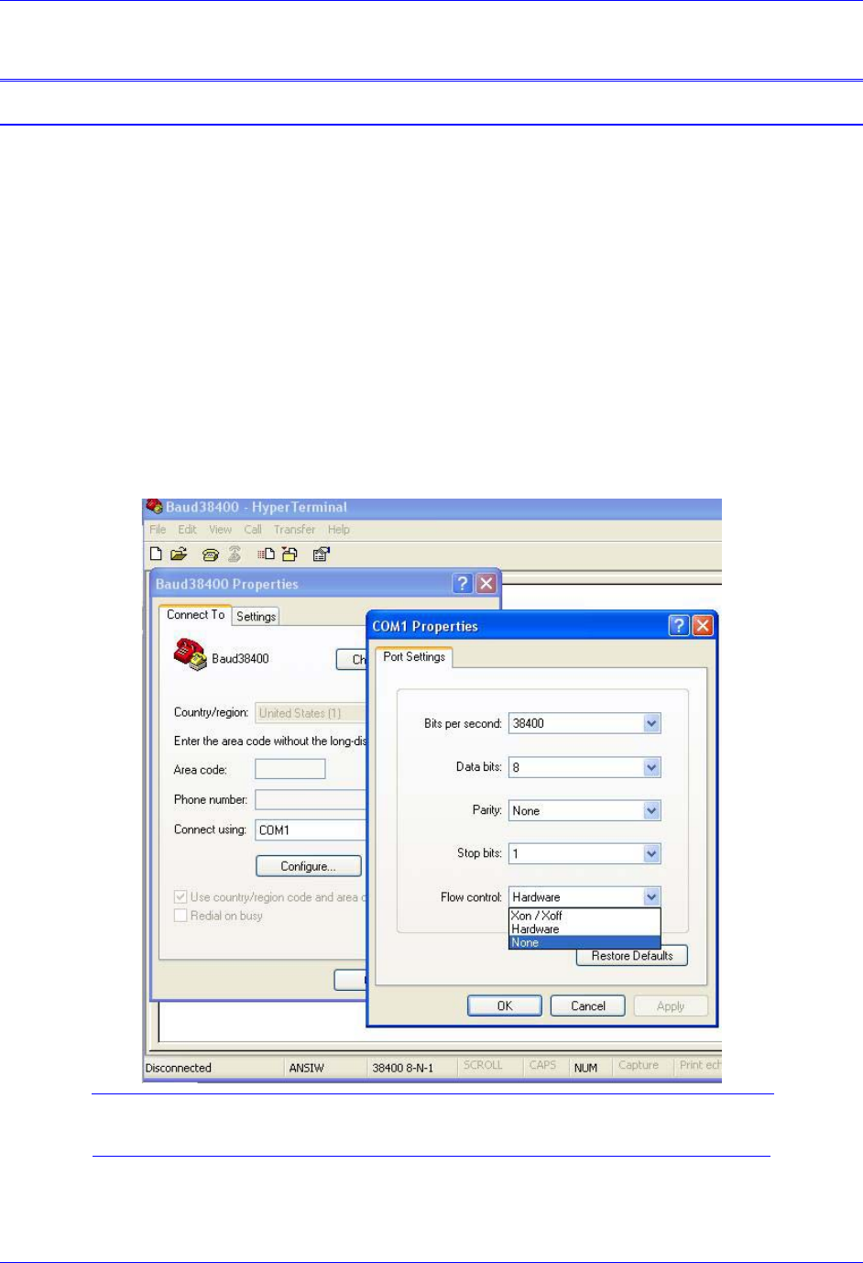Screen dimensions: 863x1263
Task: Click the 38400 8-N-1 status entry
Action: [x=403, y=1067]
